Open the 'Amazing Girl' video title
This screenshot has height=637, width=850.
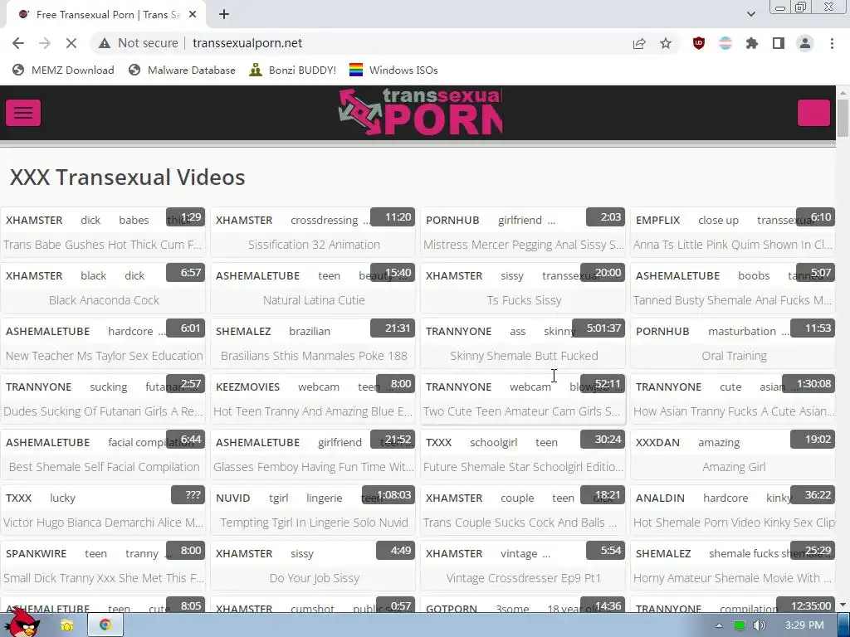[734, 467]
